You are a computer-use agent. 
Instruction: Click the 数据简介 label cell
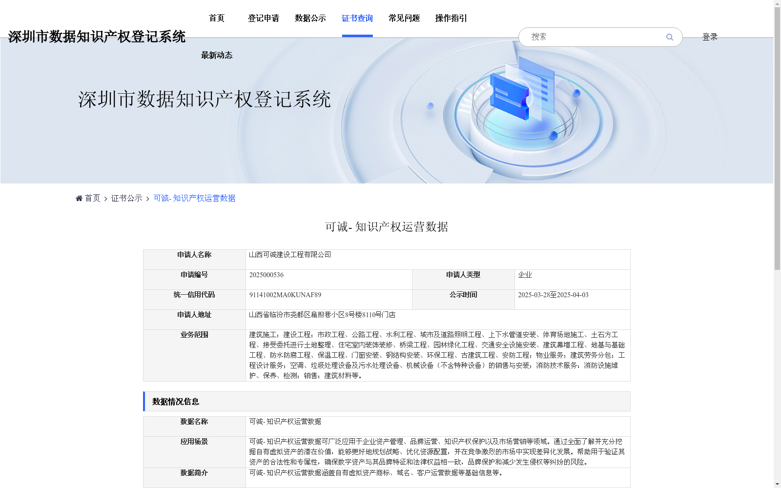pyautogui.click(x=194, y=478)
